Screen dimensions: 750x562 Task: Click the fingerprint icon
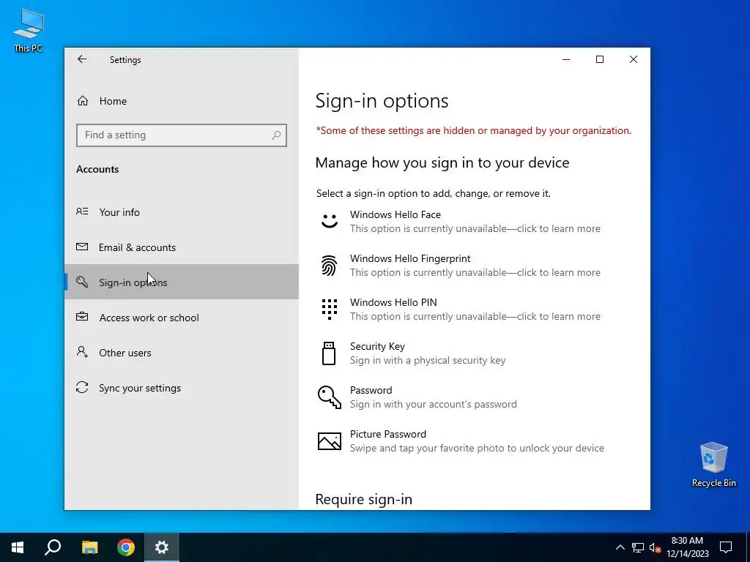[329, 265]
